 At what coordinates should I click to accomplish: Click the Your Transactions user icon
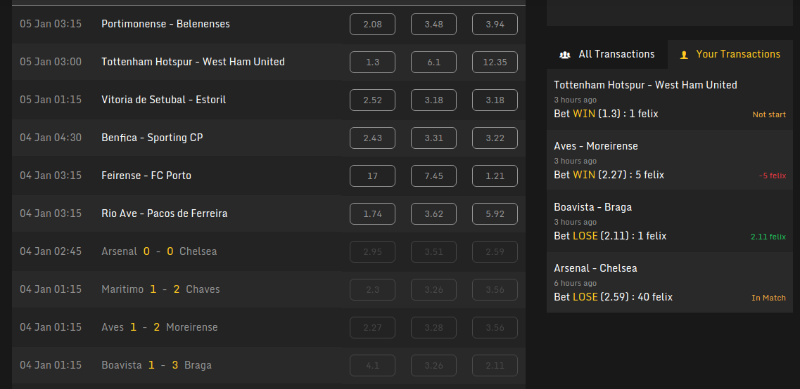[684, 55]
